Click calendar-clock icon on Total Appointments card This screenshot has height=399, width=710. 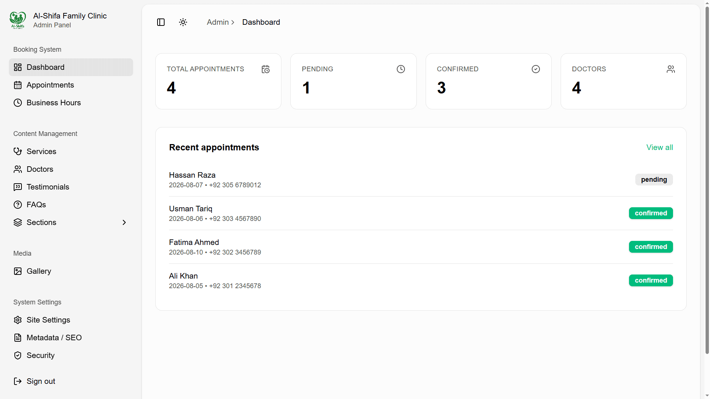266,69
